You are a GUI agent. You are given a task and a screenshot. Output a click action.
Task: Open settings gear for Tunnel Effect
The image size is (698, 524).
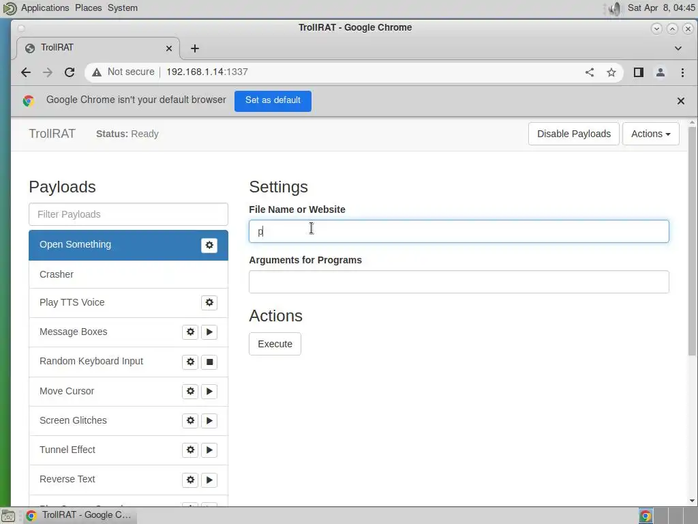190,450
